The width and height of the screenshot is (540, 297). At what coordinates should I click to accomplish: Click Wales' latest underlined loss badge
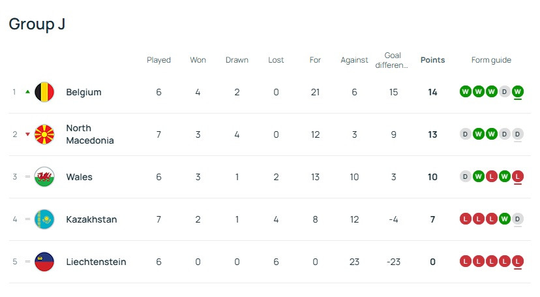coord(517,177)
